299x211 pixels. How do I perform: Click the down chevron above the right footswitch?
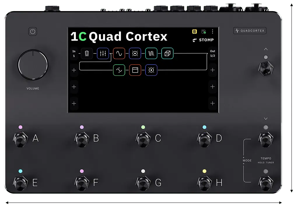266,119
